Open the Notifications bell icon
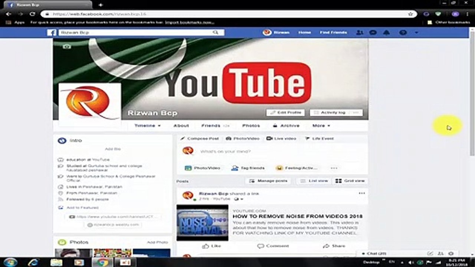The image size is (475, 267). point(386,33)
